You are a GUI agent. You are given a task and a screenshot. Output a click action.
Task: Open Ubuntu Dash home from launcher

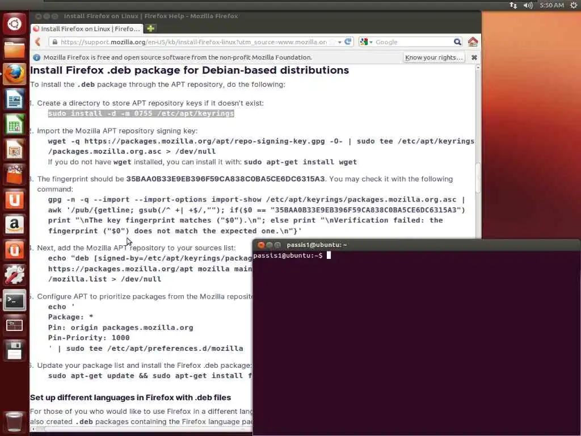pyautogui.click(x=14, y=24)
